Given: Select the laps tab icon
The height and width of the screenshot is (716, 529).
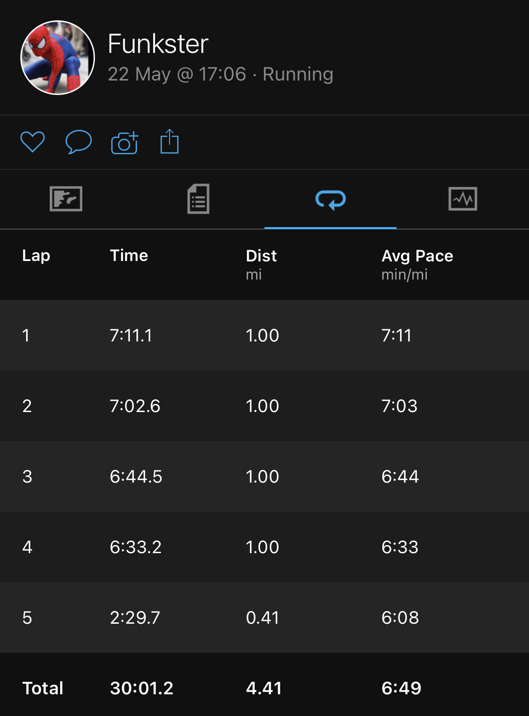Looking at the screenshot, I should pyautogui.click(x=331, y=199).
